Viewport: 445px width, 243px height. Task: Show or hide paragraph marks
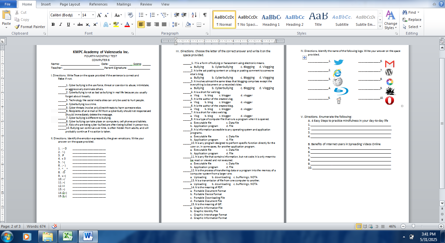coord(205,15)
